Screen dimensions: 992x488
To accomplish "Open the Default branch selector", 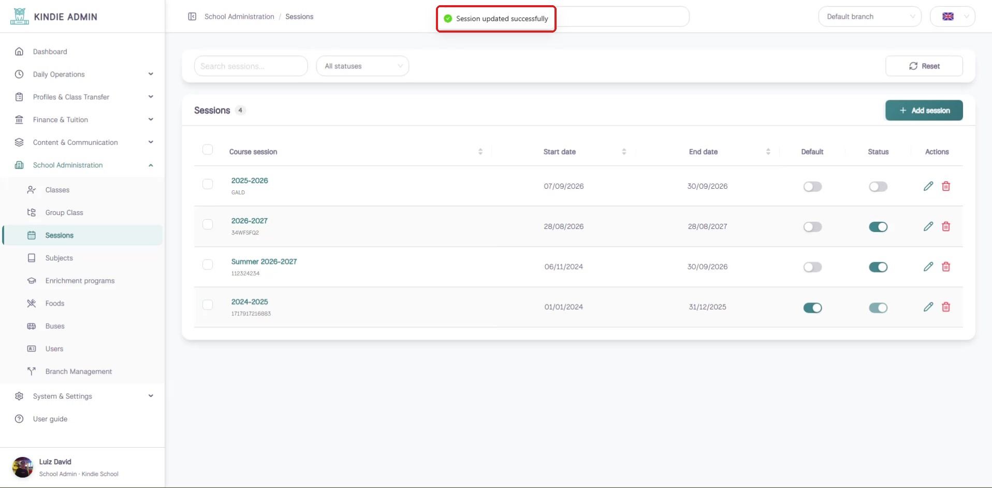I will 870,17.
